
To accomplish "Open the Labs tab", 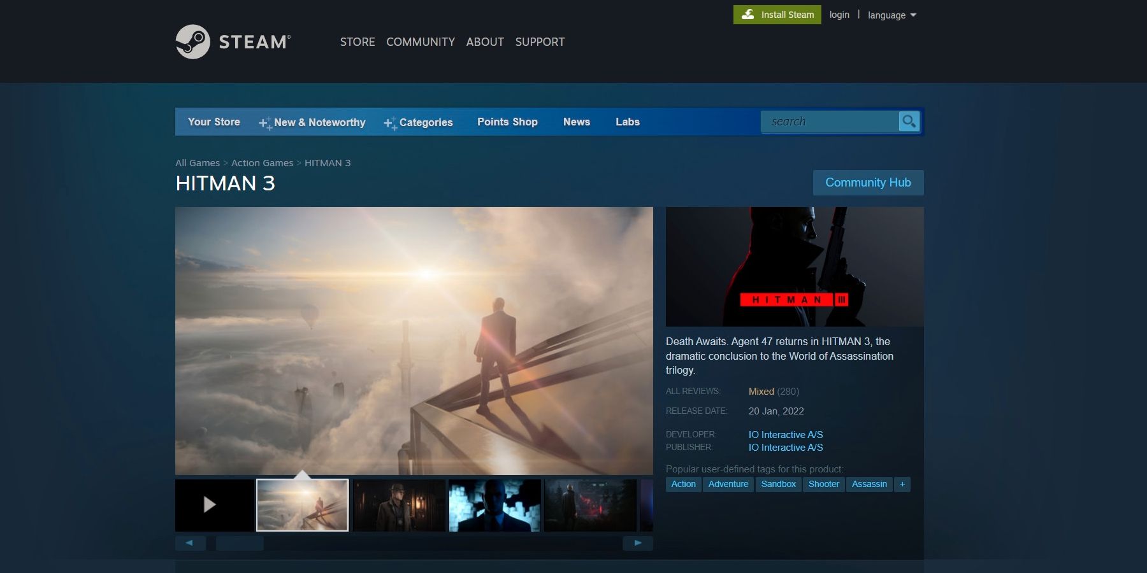I will 628,122.
